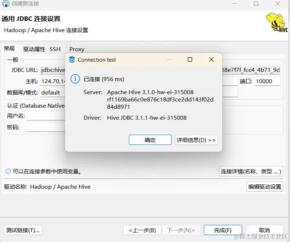The image size is (290, 242).
Task: Open the 驱动属性 tab
Action: coord(34,49)
